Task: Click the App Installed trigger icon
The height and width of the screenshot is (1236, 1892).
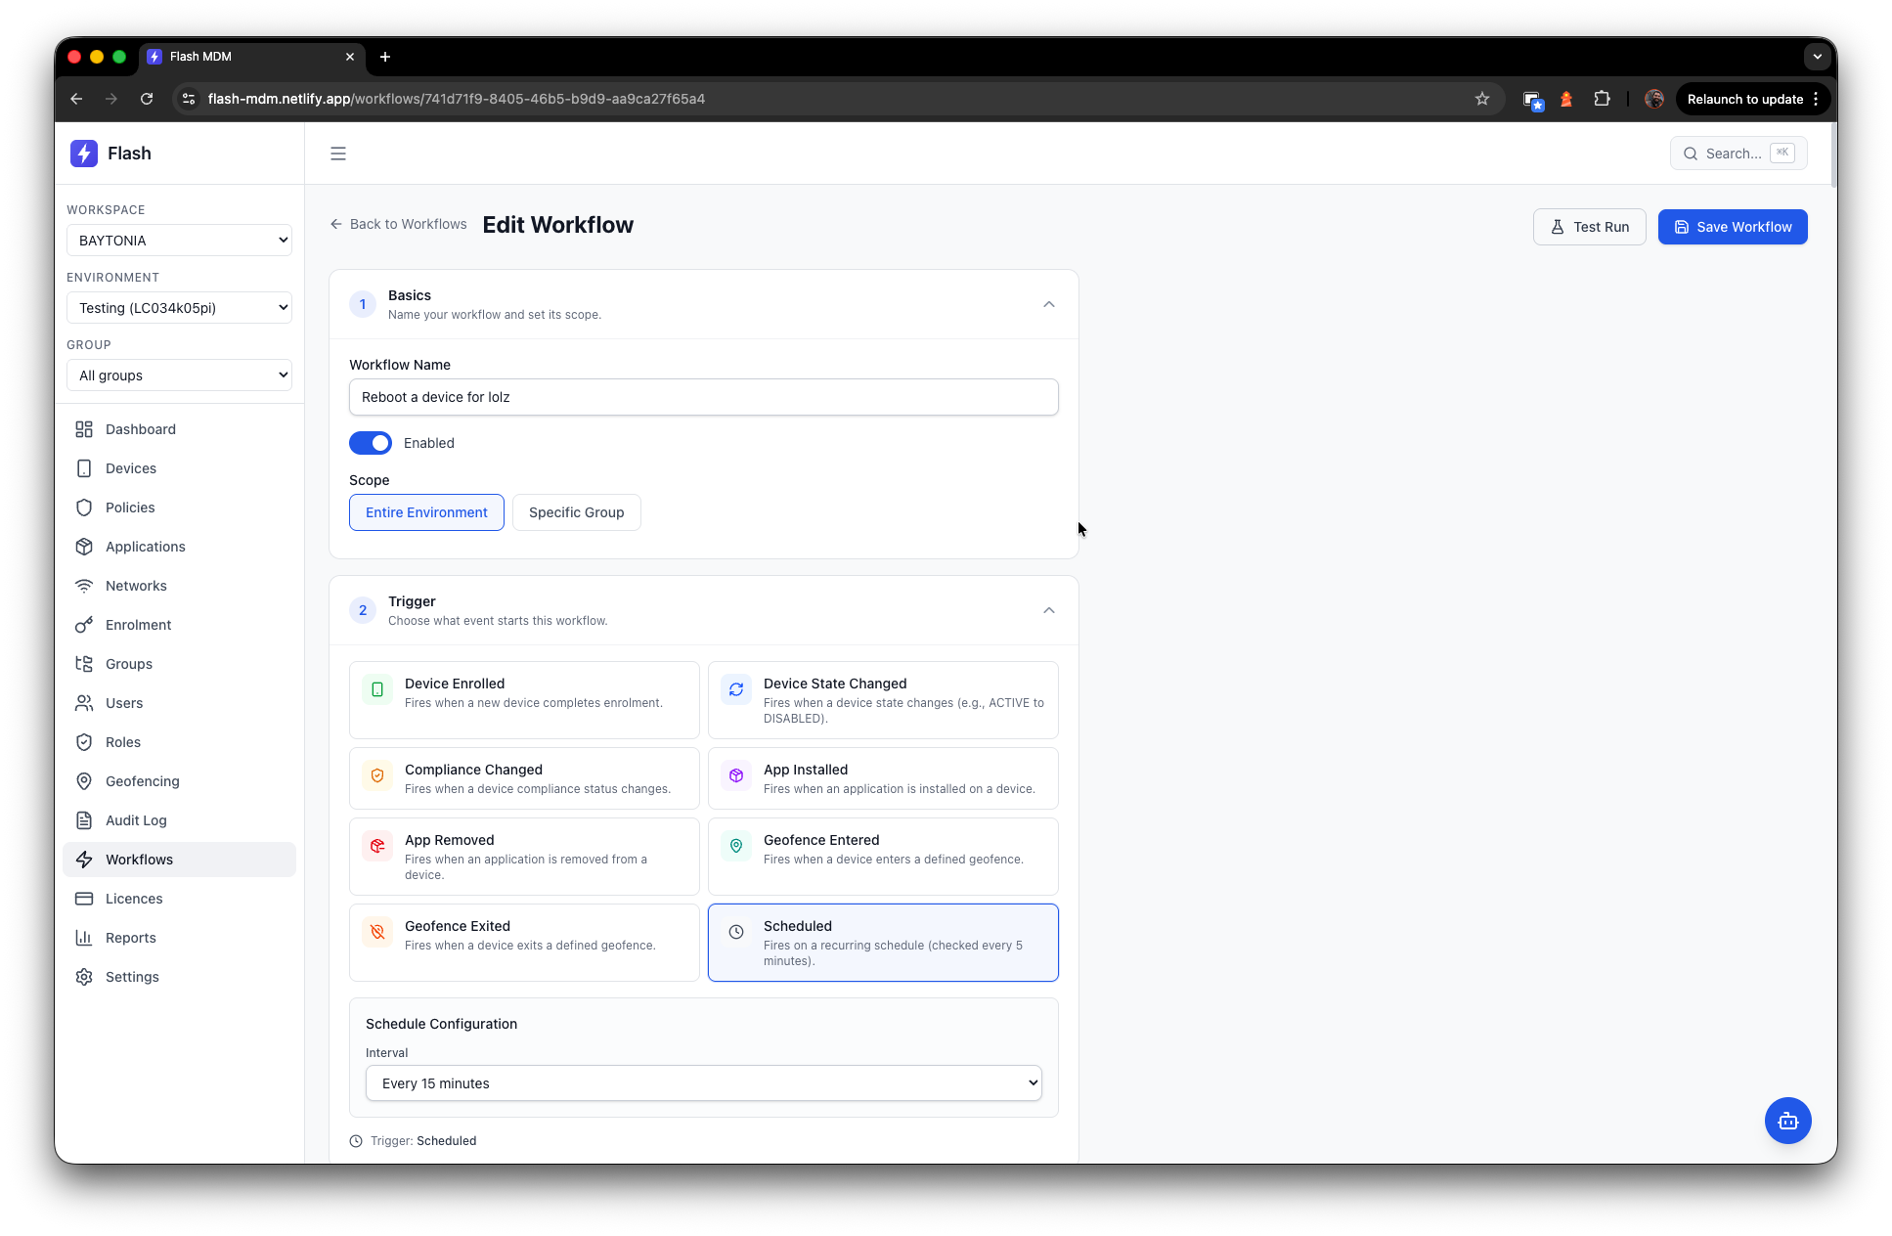Action: [736, 775]
